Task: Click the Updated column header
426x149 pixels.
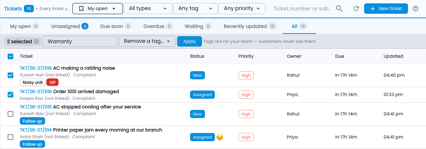Action: pos(393,56)
